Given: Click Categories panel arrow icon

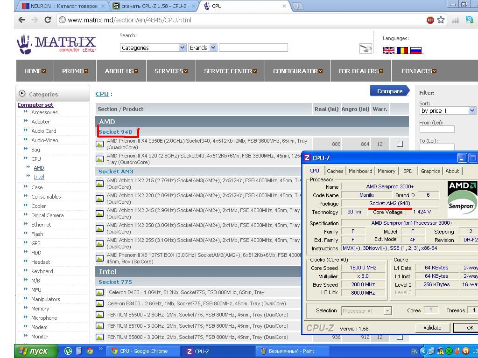Looking at the screenshot, I should (x=22, y=93).
